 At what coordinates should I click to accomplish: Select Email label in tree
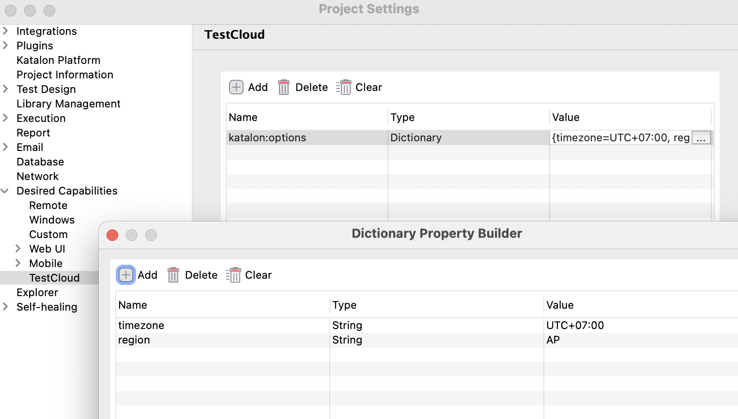tap(30, 147)
